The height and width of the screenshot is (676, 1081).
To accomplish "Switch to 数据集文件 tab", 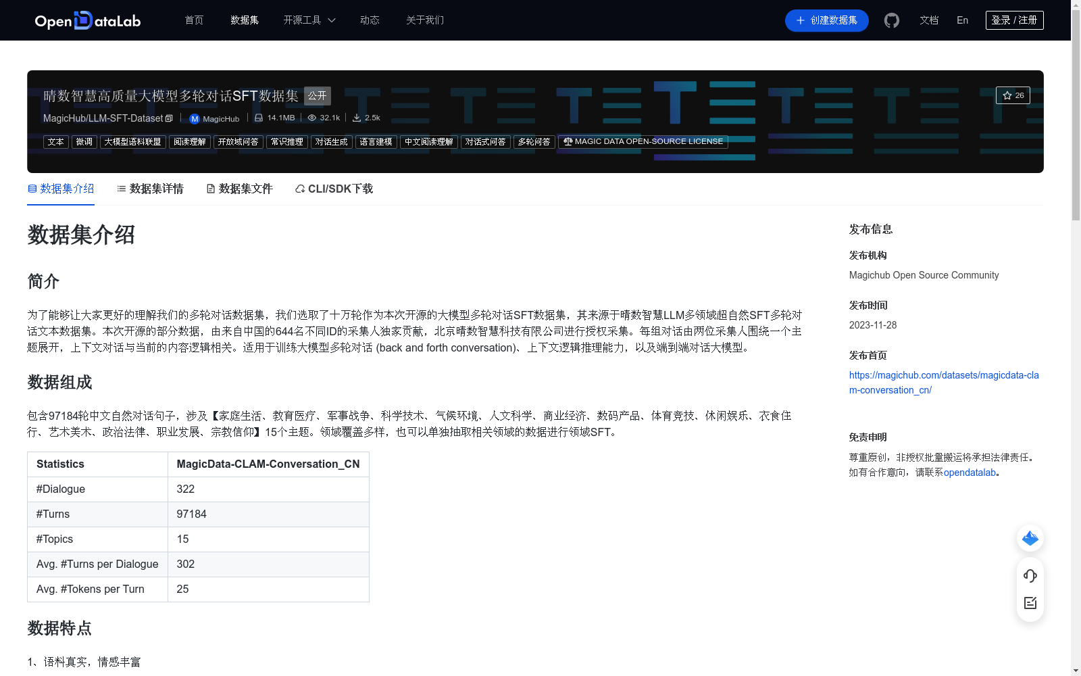I will pos(239,189).
